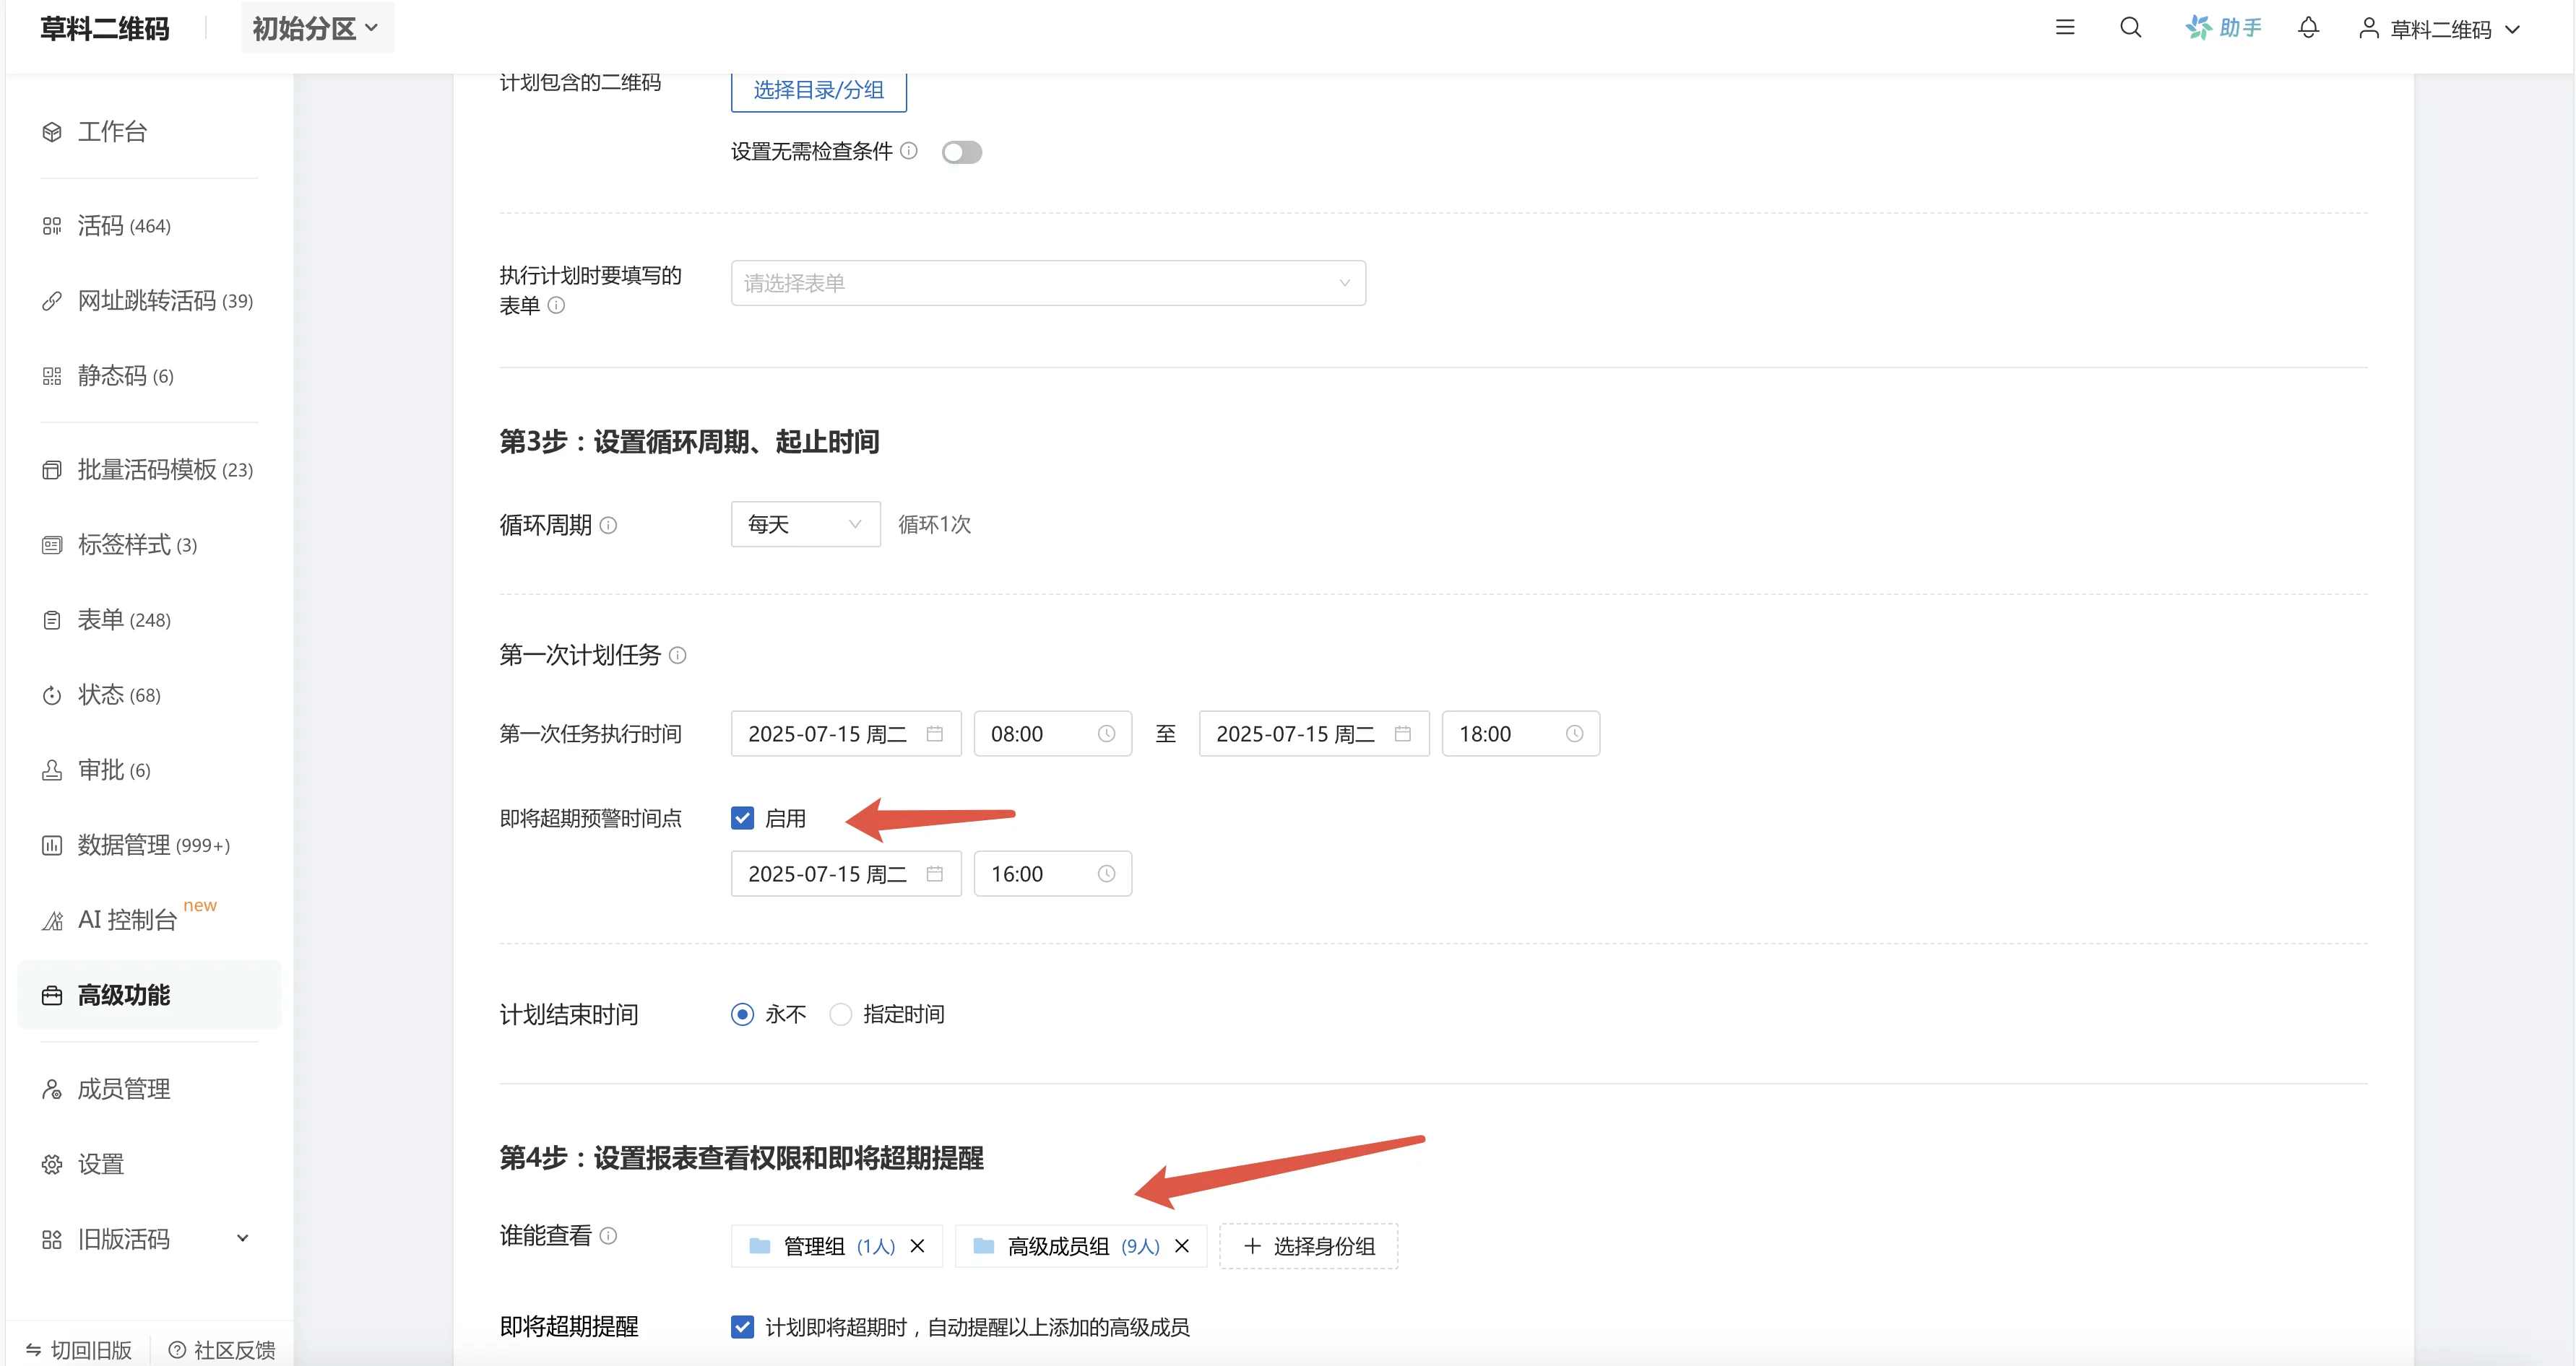This screenshot has width=2576, height=1366.
Task: Open calendar icon in end date field
Action: click(x=1403, y=734)
